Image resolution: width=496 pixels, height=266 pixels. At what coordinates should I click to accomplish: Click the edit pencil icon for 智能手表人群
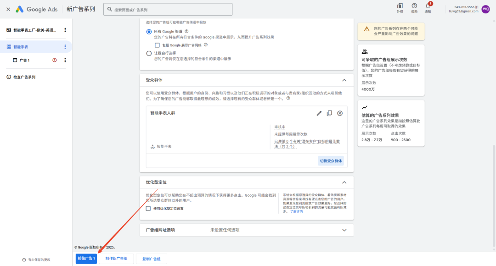[319, 113]
